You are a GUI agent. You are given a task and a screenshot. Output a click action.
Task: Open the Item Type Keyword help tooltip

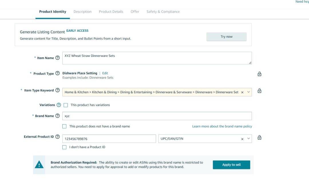coord(58,90)
